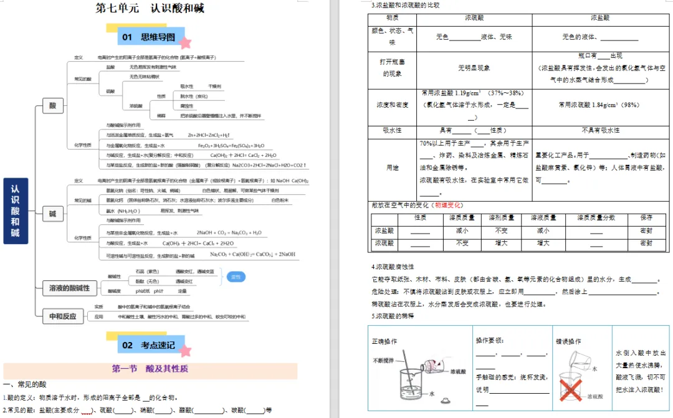The image size is (673, 418).
Task: Click the 不断搅拌 label
Action: (x=383, y=361)
